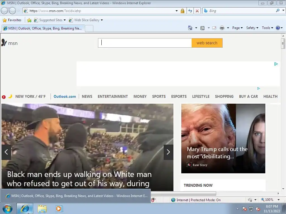
Task: Click NEW YORK / 45°F weather link
Action: coord(30,96)
